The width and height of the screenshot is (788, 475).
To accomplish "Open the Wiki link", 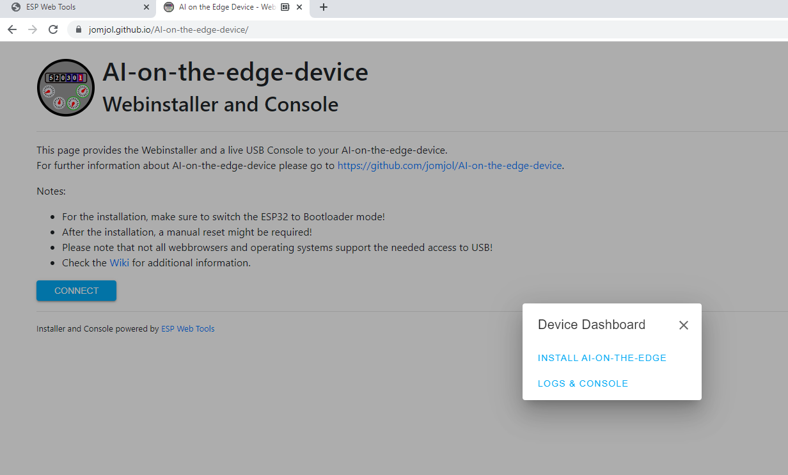I will (x=119, y=262).
